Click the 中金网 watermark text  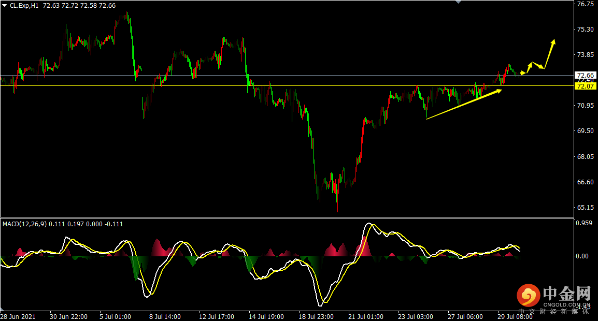coord(566,295)
